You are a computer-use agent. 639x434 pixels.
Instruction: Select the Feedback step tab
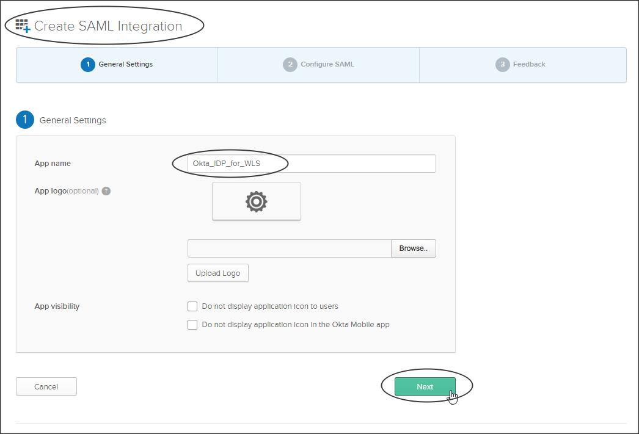(522, 64)
